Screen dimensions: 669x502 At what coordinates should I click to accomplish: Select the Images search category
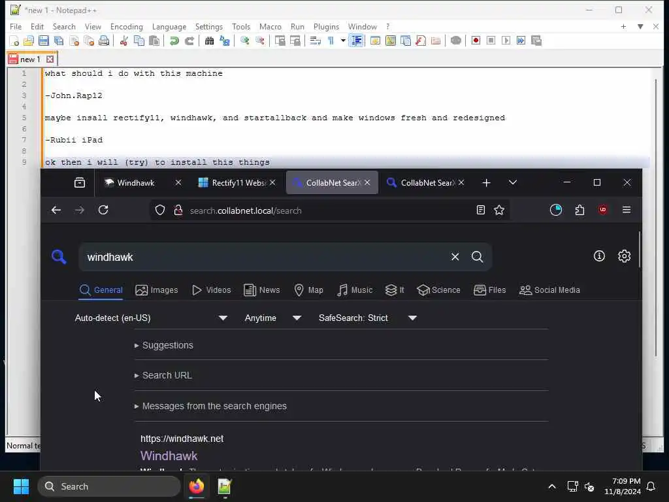coord(157,290)
